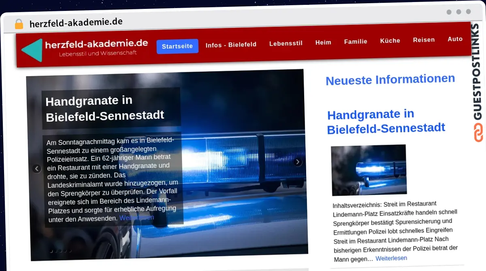Click the police blue-light photo thumbnail
This screenshot has width=486, height=271.
tap(369, 169)
